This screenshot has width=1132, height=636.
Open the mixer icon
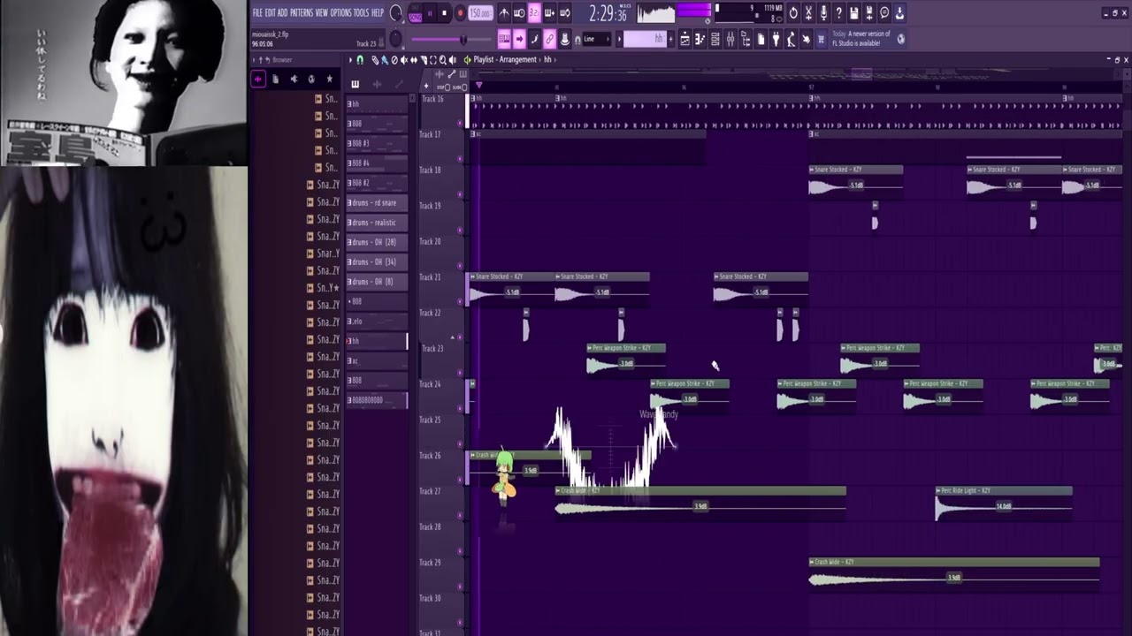tap(730, 39)
